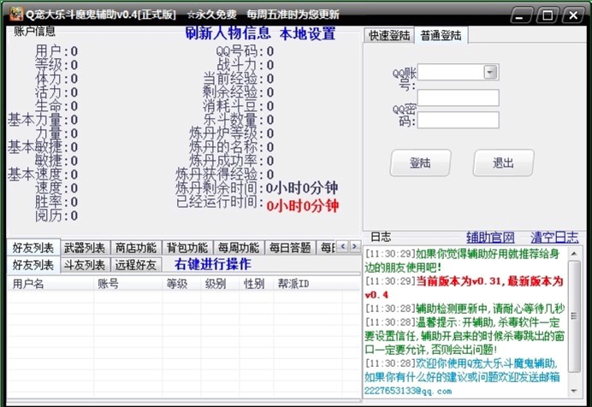Click 刷新人物信息 link

pos(228,33)
